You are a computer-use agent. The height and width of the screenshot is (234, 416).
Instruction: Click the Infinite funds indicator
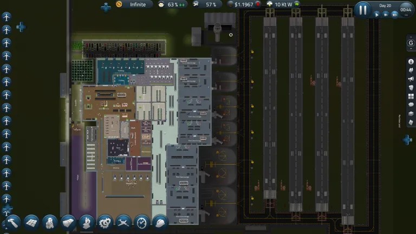134,4
